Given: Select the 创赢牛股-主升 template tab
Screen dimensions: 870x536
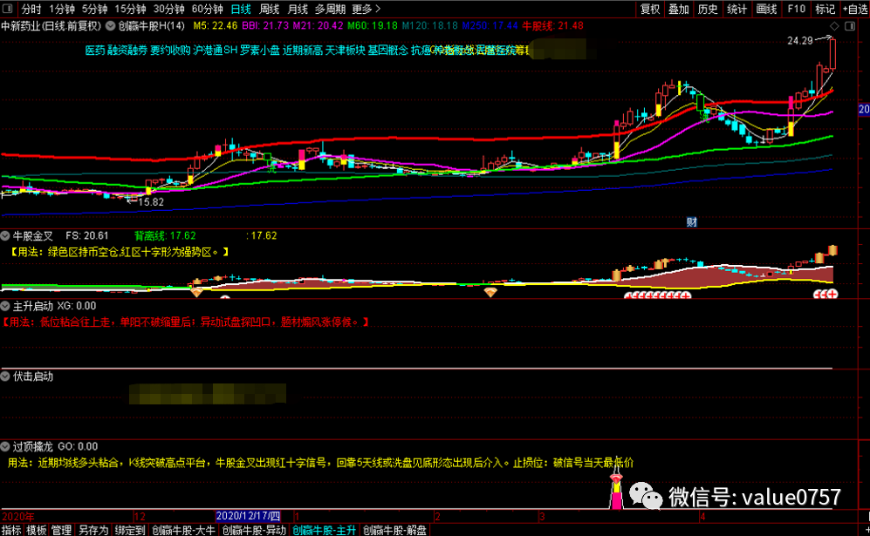Looking at the screenshot, I should click(325, 531).
